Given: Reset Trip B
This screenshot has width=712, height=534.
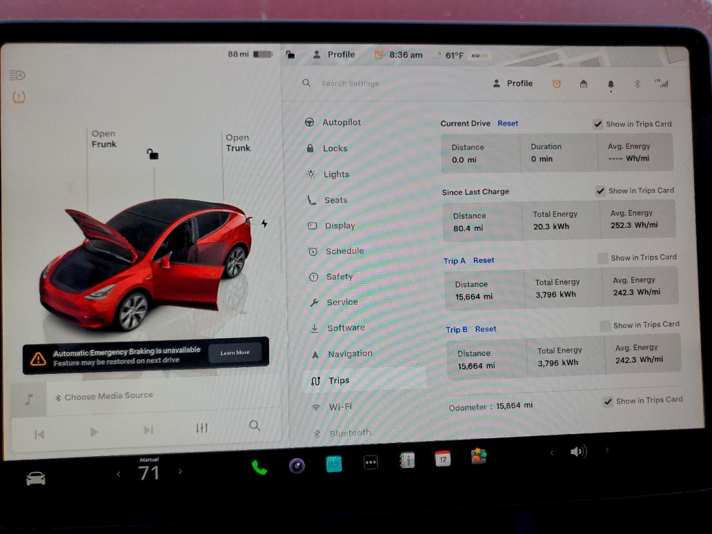Looking at the screenshot, I should click(486, 329).
